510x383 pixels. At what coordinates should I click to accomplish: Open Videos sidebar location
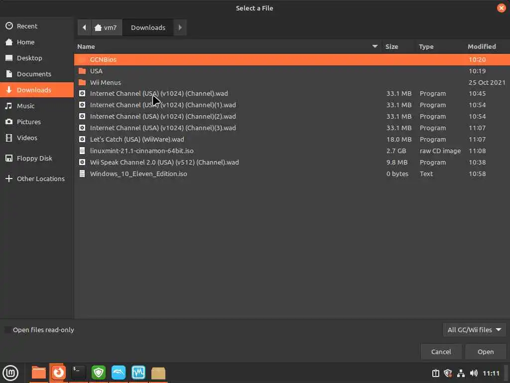37,138
